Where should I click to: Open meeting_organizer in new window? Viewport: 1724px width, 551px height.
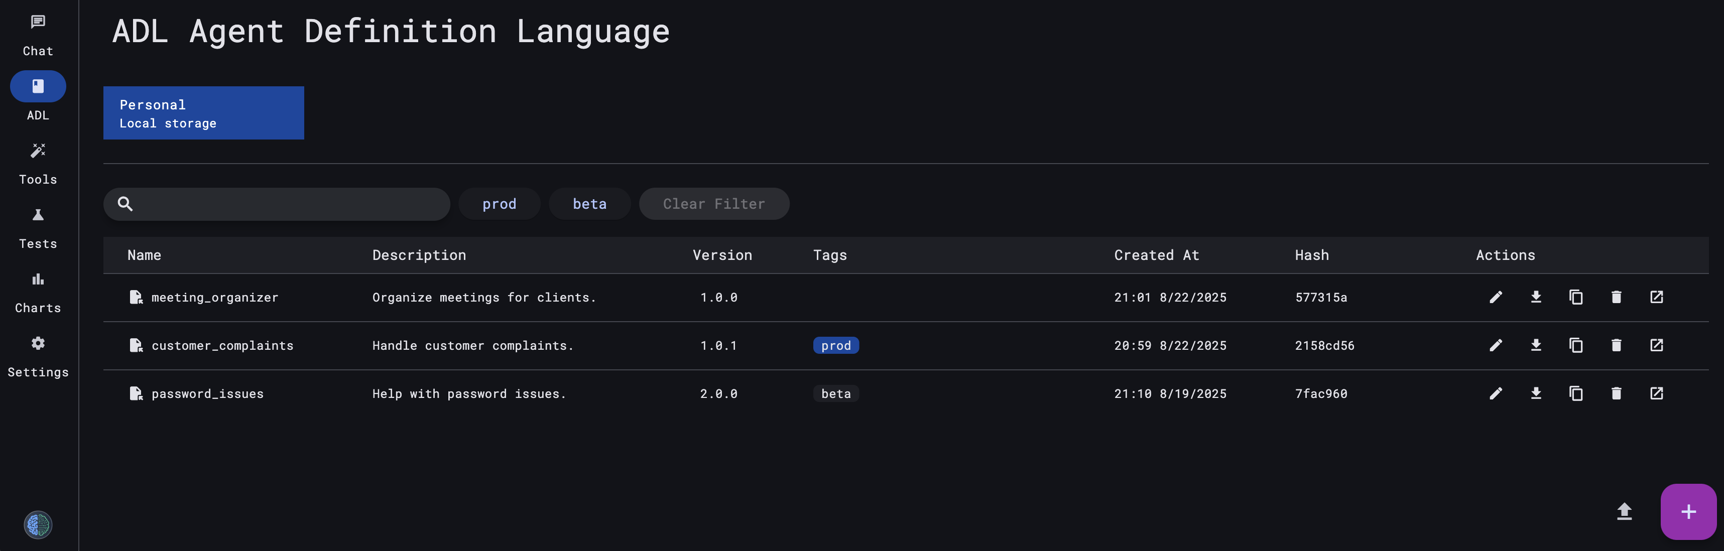pos(1656,297)
